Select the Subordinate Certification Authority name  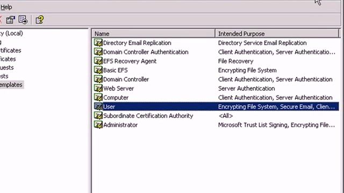coord(148,116)
